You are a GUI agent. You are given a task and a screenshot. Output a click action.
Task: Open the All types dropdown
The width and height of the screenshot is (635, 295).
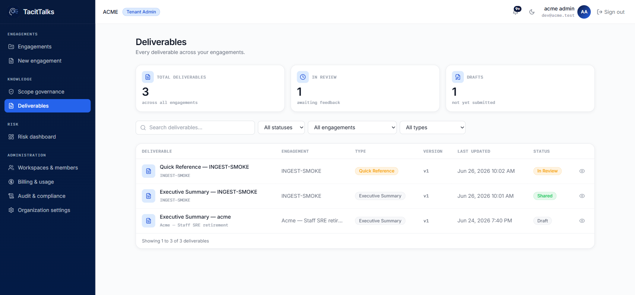click(x=433, y=127)
